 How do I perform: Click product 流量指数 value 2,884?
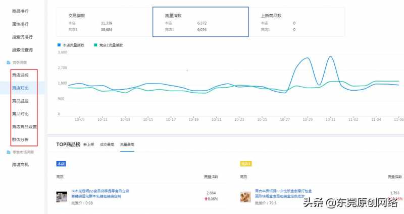pos(211,193)
